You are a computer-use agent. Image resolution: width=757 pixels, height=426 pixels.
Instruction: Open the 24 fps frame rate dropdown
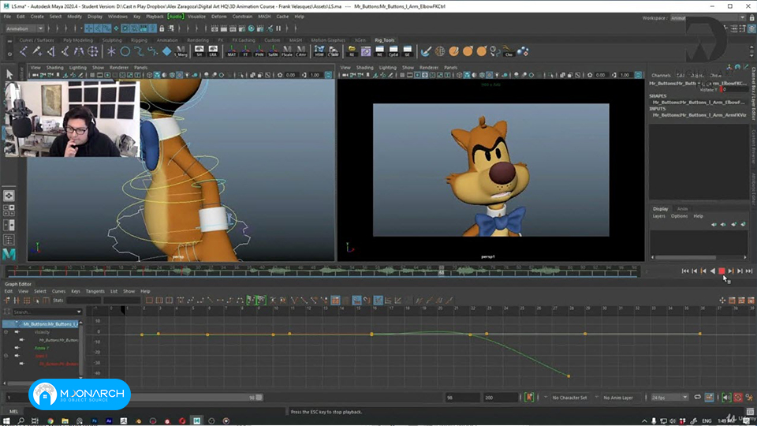669,398
